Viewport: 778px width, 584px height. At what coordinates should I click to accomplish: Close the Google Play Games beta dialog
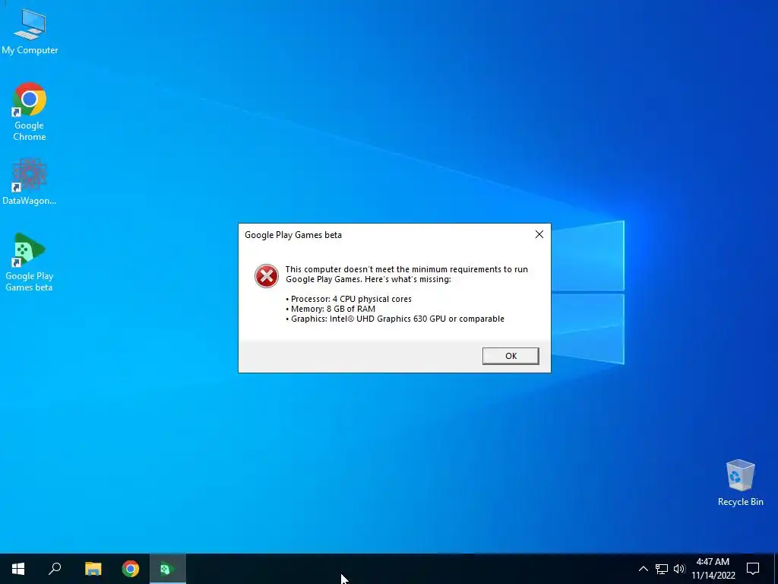coord(539,234)
